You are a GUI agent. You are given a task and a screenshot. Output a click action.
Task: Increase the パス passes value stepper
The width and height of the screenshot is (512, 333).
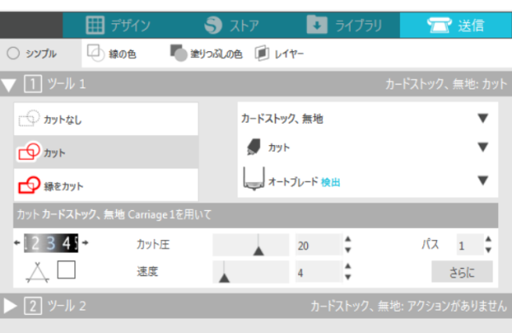coord(488,239)
